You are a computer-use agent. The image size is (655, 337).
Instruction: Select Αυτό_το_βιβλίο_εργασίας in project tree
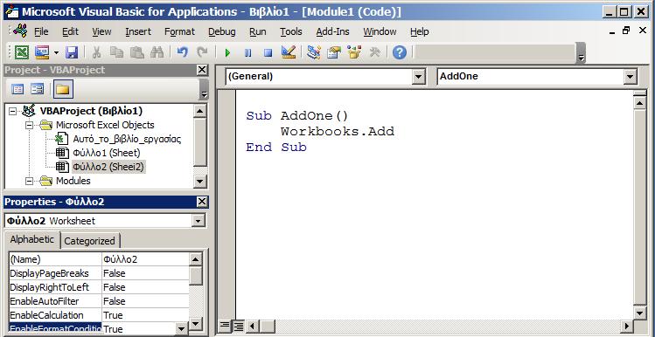127,139
